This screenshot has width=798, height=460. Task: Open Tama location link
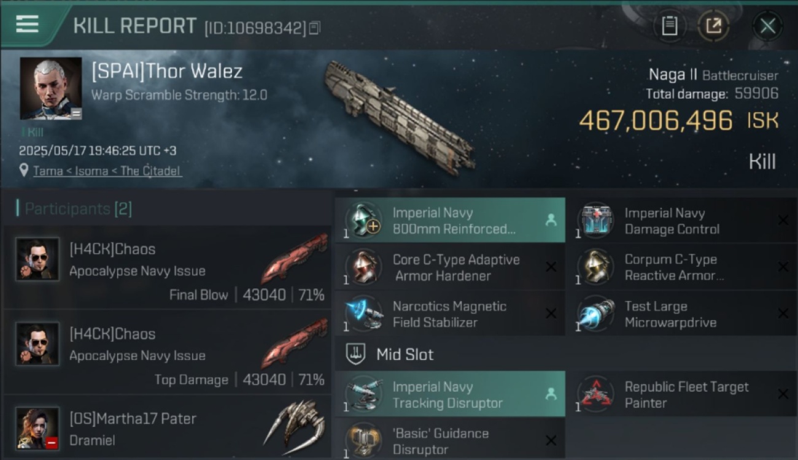click(48, 171)
